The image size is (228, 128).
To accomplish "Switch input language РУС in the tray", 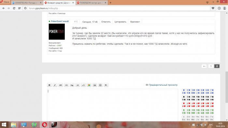I will [211, 125].
